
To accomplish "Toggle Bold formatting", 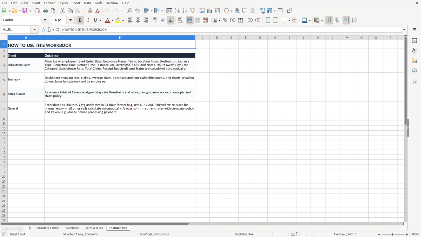I will pyautogui.click(x=80, y=20).
